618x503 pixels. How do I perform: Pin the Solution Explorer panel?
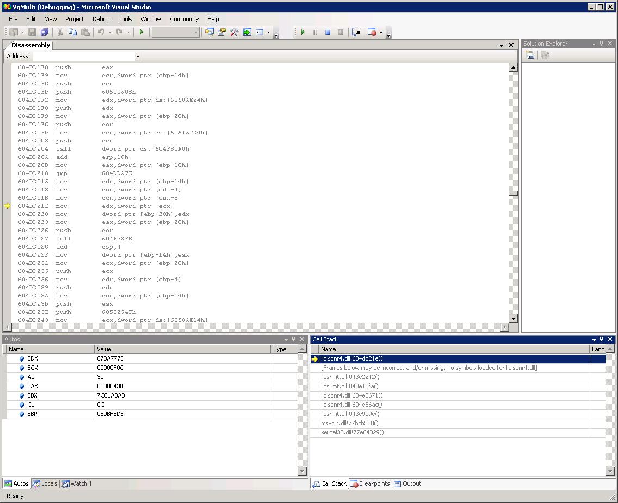click(602, 44)
